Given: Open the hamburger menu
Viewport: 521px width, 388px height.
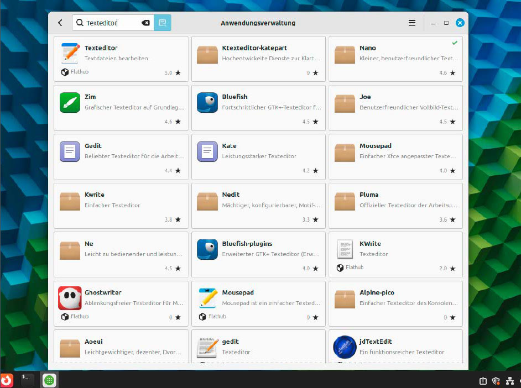Looking at the screenshot, I should click(x=411, y=23).
